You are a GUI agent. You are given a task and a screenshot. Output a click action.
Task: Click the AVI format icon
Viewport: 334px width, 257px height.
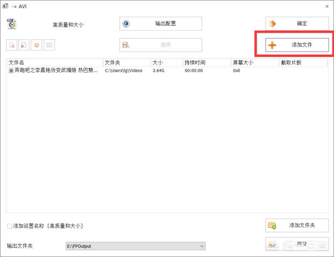12,24
